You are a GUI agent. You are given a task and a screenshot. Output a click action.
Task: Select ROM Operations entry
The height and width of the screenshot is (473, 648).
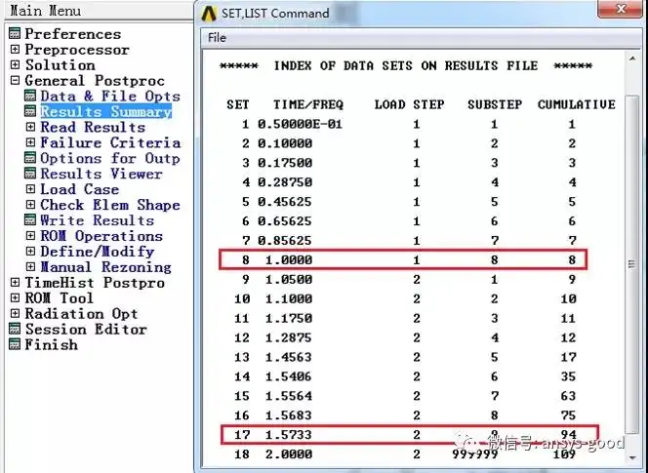pos(101,236)
